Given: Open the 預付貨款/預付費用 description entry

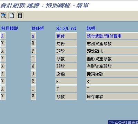Looking at the screenshot, I should pyautogui.click(x=112, y=36).
